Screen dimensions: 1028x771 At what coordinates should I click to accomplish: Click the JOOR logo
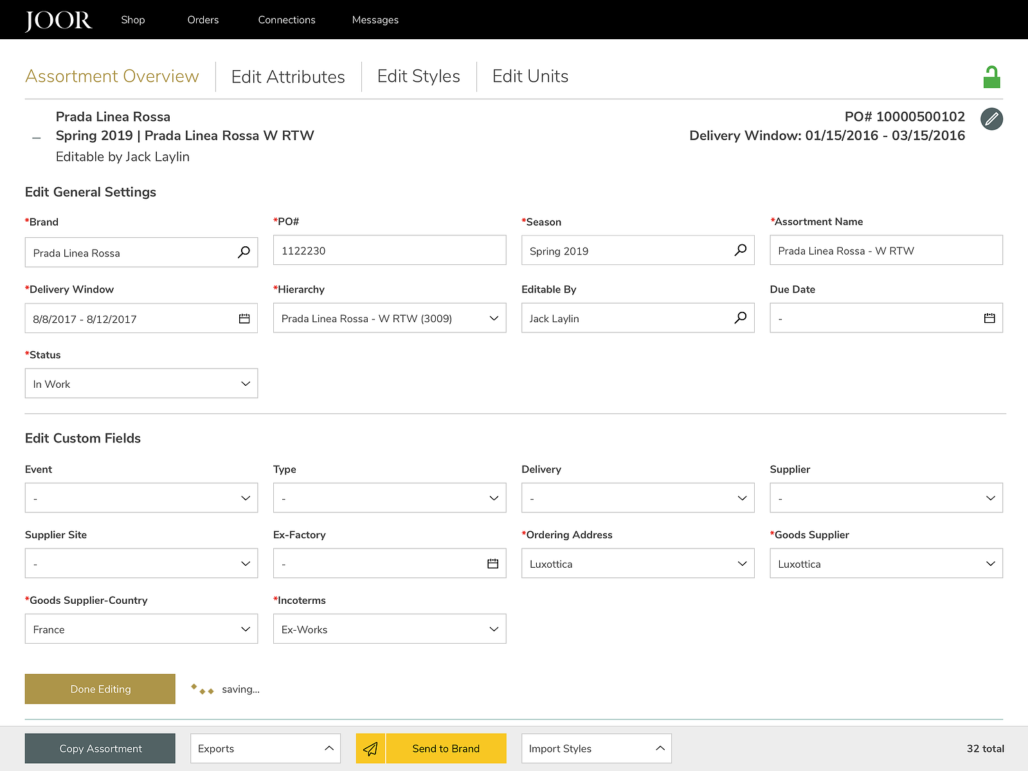pyautogui.click(x=59, y=21)
